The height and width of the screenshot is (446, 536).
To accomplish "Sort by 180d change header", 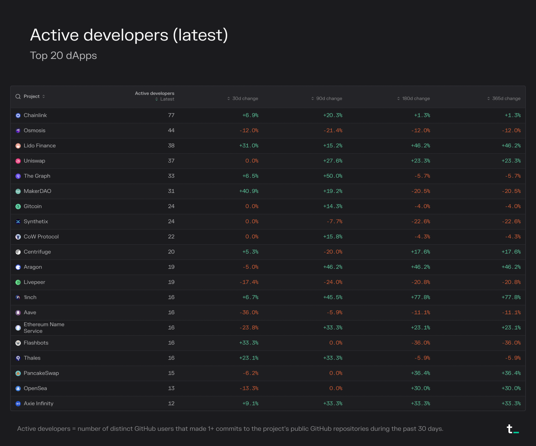I will [x=413, y=99].
